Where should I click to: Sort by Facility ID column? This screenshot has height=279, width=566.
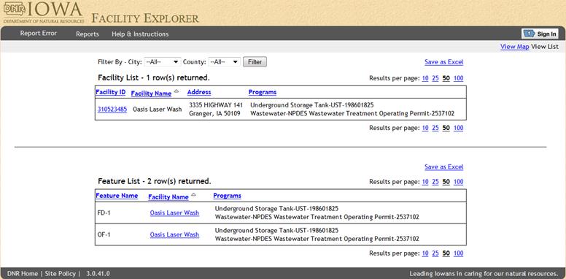(x=111, y=92)
